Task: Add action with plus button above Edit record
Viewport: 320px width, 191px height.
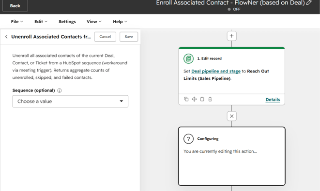Action: coord(231,36)
